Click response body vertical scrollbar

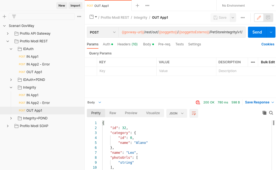[x=274, y=123]
